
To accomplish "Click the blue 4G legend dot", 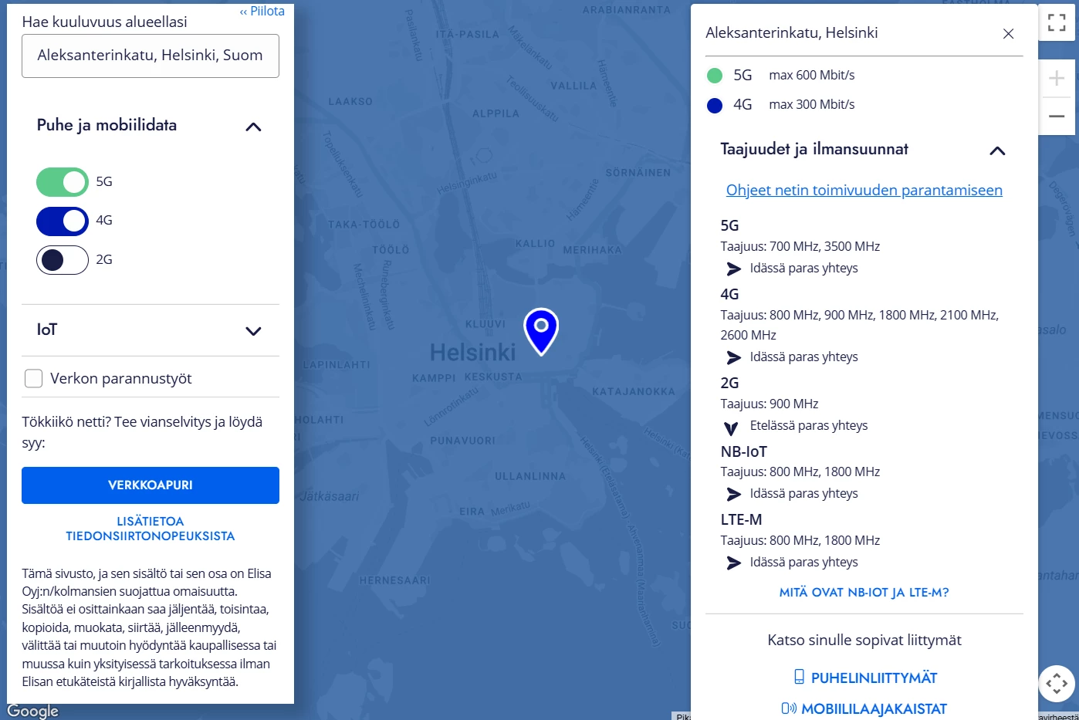I will point(715,105).
